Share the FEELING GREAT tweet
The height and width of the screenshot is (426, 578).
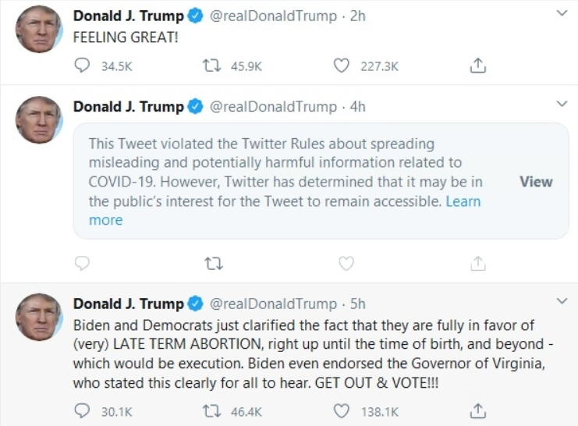coord(479,66)
